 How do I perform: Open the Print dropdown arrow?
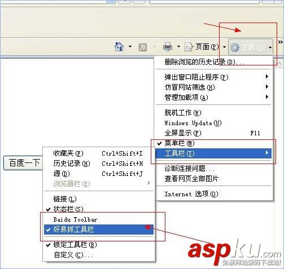coord(178,47)
